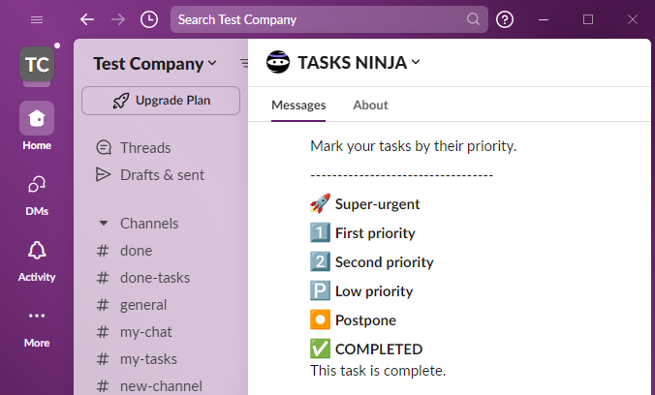Select the Messages tab

pos(298,106)
